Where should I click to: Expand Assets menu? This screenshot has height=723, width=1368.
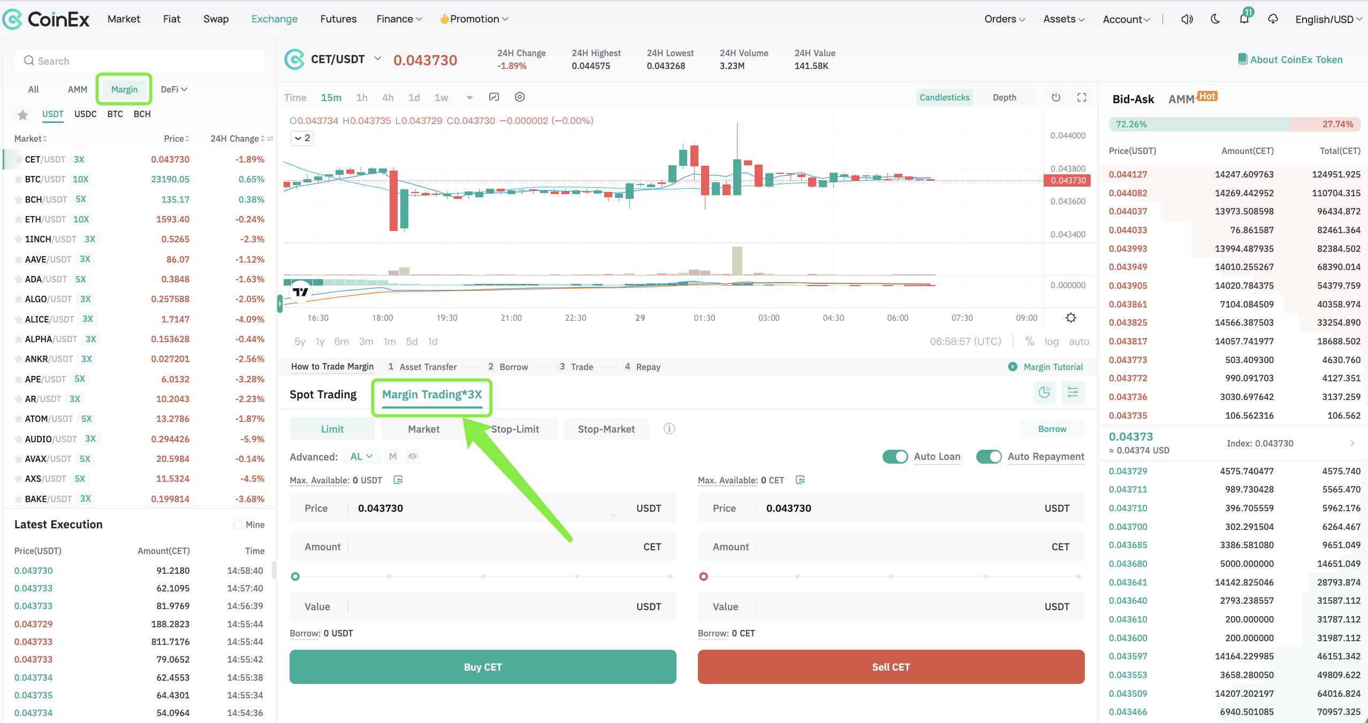(x=1064, y=19)
